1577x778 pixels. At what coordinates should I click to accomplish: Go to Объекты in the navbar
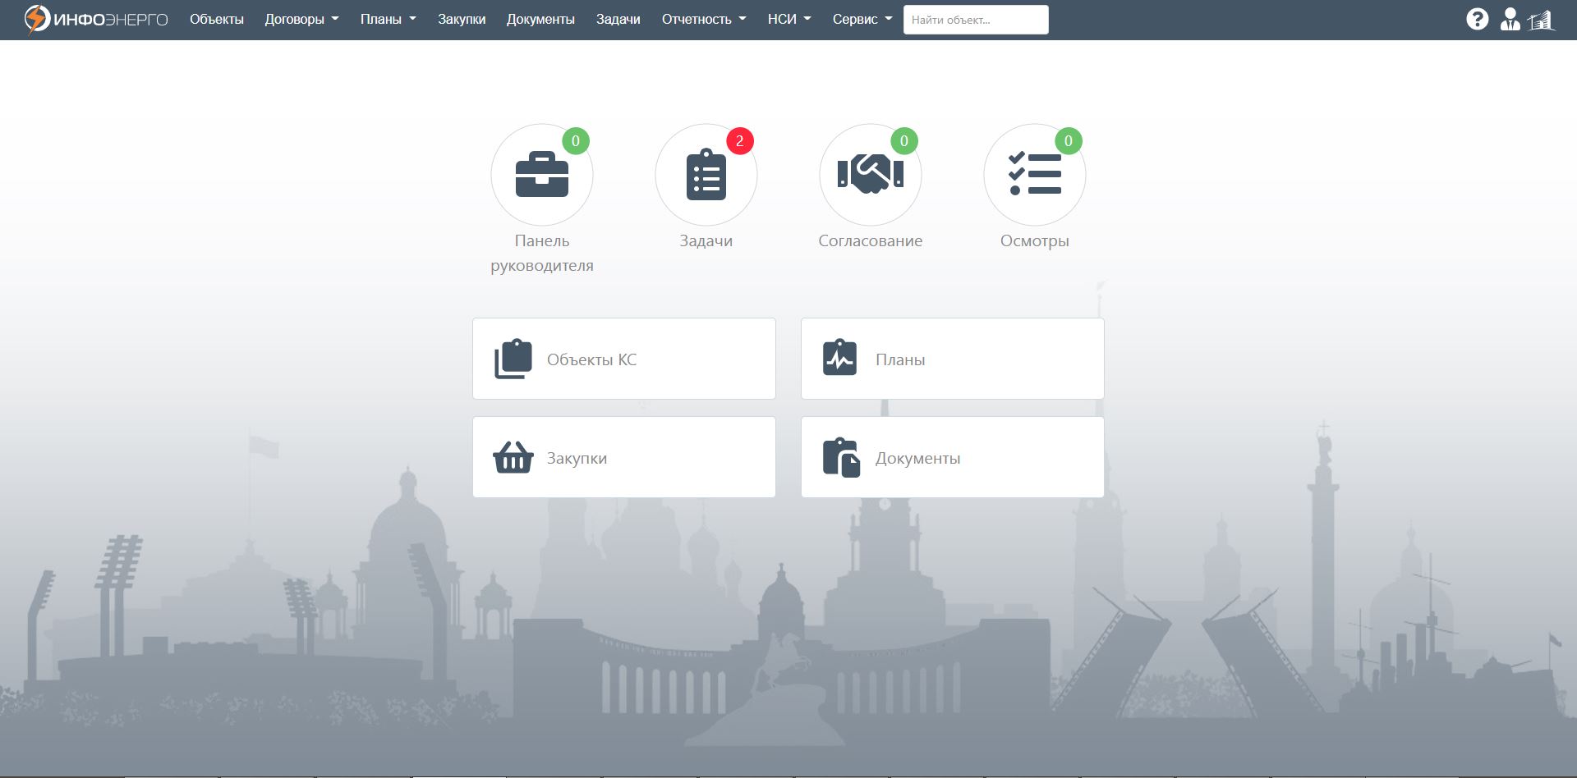click(x=217, y=19)
